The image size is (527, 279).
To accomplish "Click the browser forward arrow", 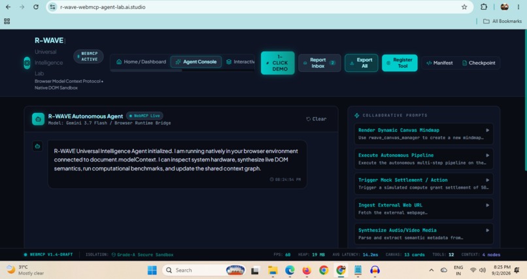I will 22,7.
